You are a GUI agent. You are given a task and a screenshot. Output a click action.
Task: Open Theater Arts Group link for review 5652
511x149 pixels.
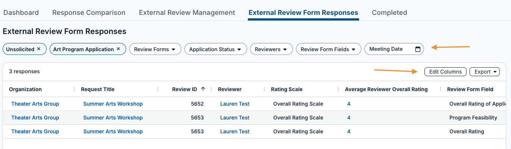(x=35, y=104)
